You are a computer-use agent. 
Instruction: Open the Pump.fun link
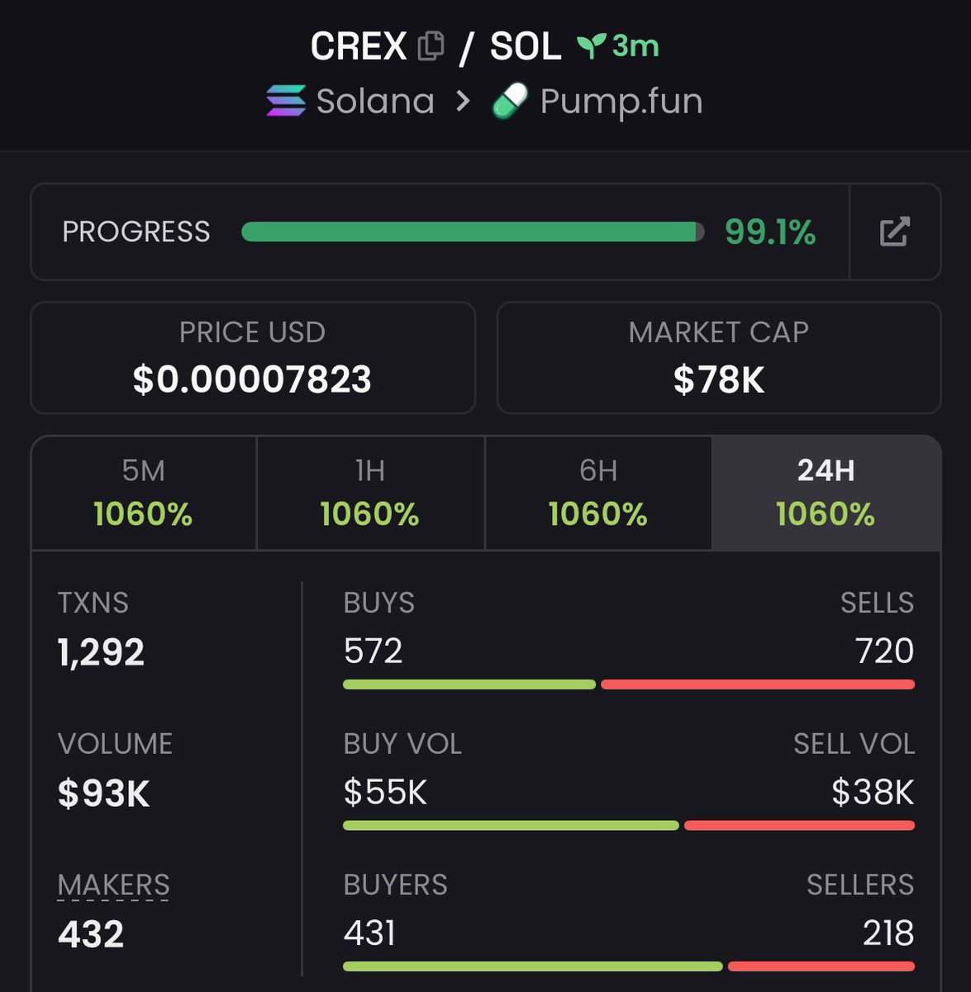[x=621, y=101]
